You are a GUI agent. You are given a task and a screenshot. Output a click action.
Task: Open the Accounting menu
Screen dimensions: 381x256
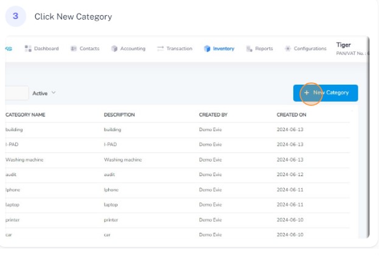(128, 48)
